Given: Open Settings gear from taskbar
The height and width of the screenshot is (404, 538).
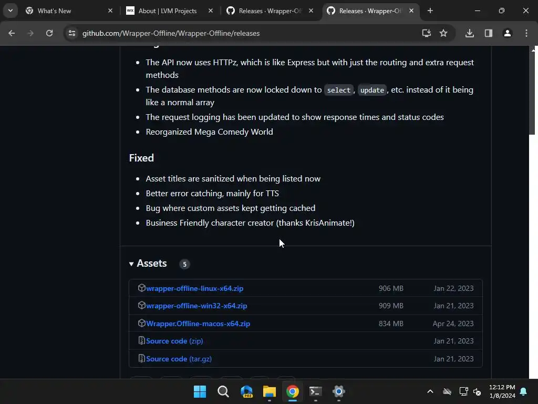Looking at the screenshot, I should (339, 391).
